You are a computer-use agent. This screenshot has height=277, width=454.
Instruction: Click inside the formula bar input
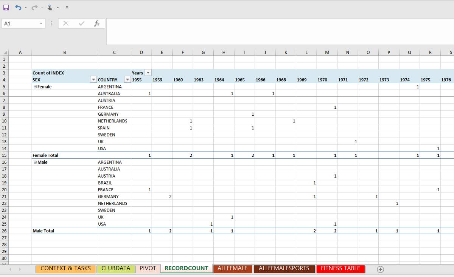pyautogui.click(x=280, y=31)
